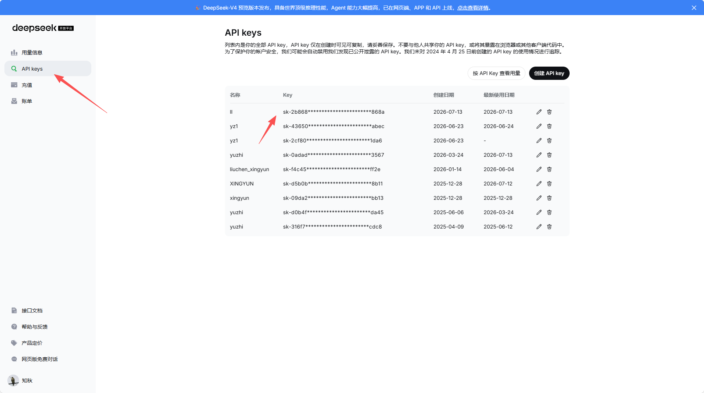Click the bar chart icon for 用量信息
704x393 pixels.
tap(14, 53)
